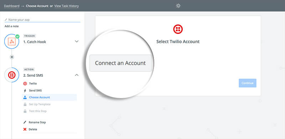285x139 pixels.
Task: Click Rename Step option
Action: [37, 122]
